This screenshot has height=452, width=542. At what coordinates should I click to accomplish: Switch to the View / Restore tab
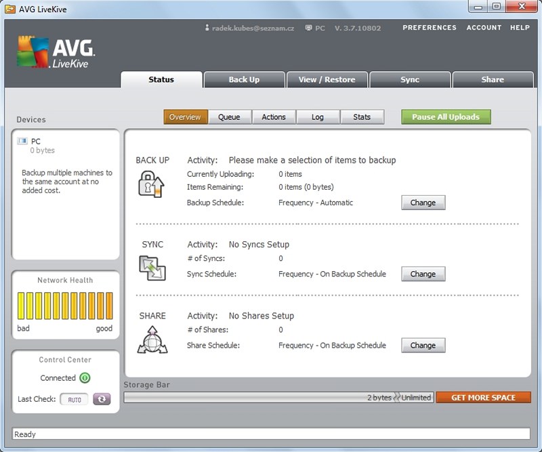(327, 79)
